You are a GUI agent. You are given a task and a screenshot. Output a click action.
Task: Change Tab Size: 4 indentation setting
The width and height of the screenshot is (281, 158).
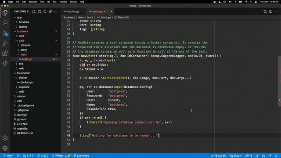click(235, 156)
